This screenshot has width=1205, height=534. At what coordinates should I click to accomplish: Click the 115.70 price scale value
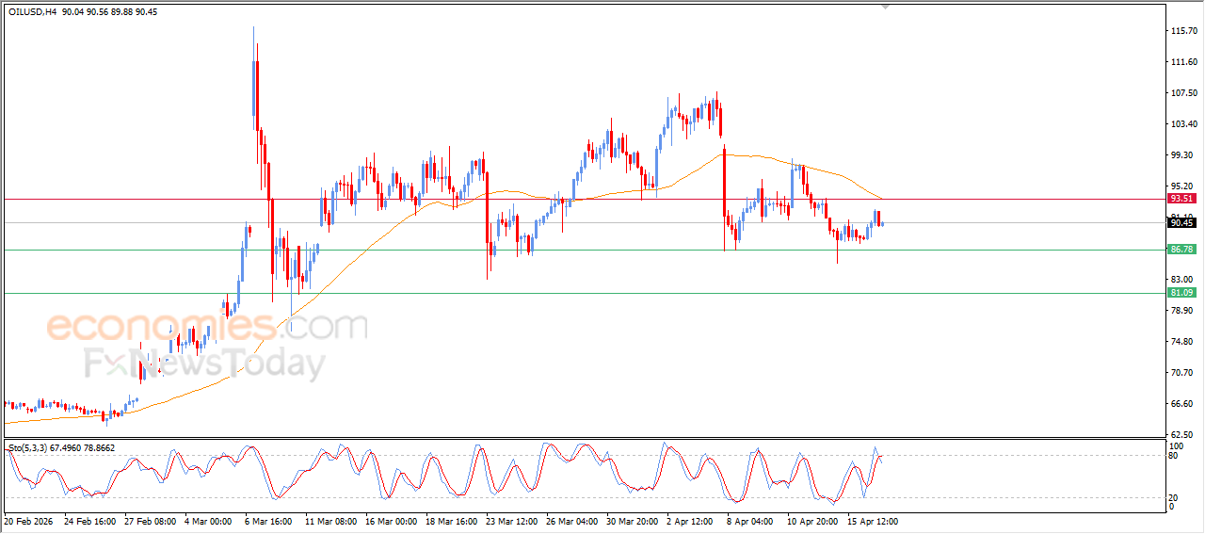click(1182, 31)
